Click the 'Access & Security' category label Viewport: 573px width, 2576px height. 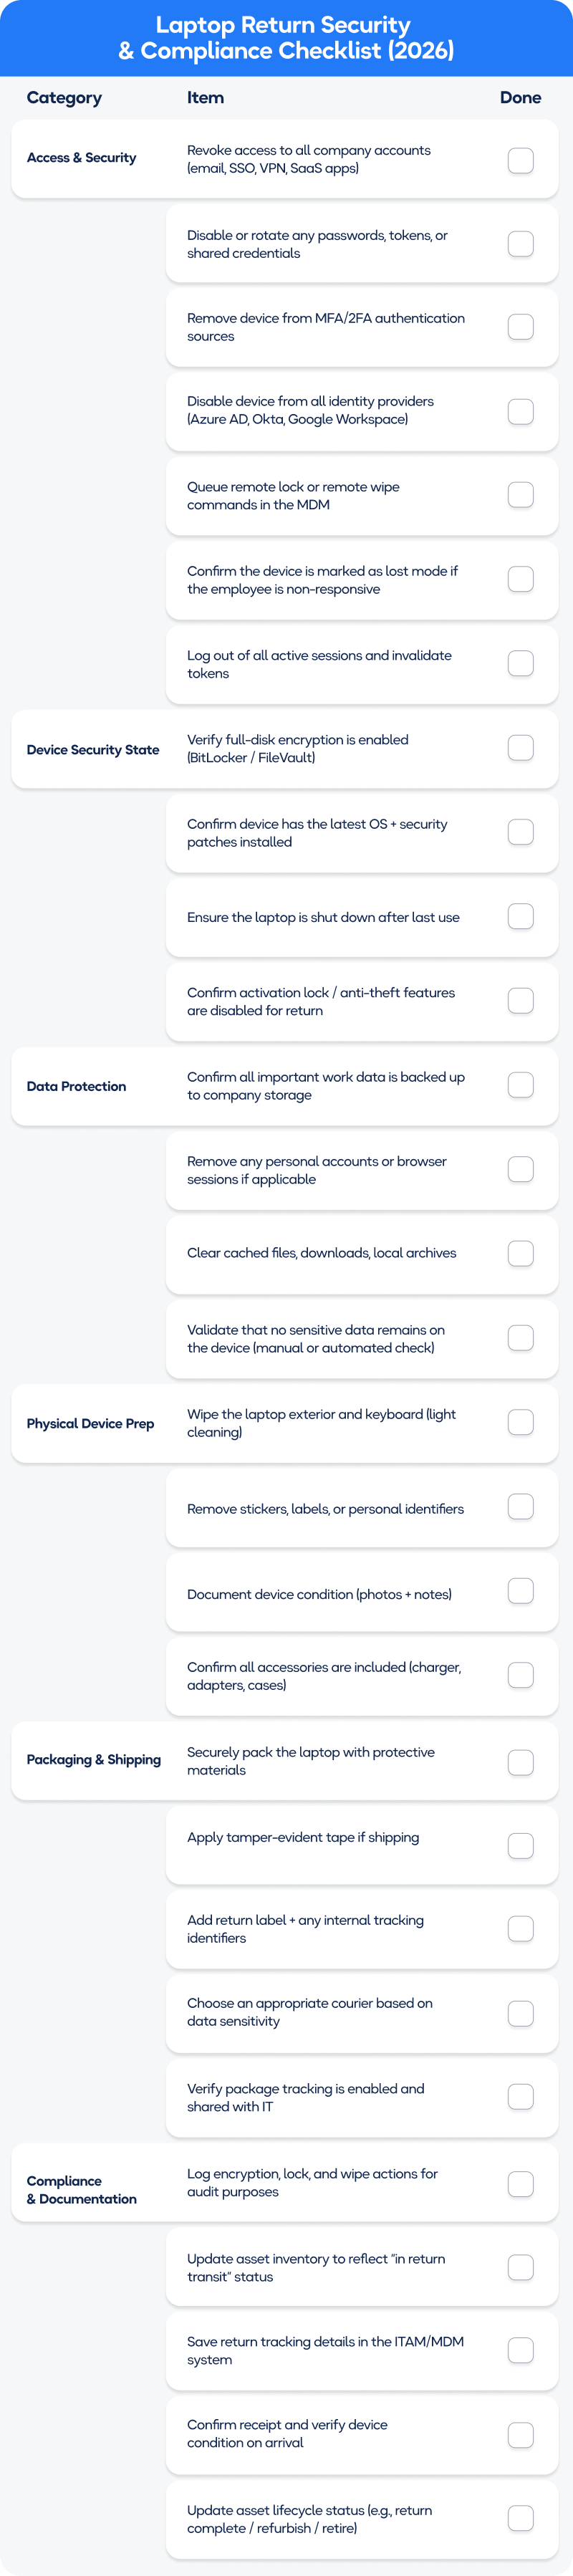pos(81,158)
